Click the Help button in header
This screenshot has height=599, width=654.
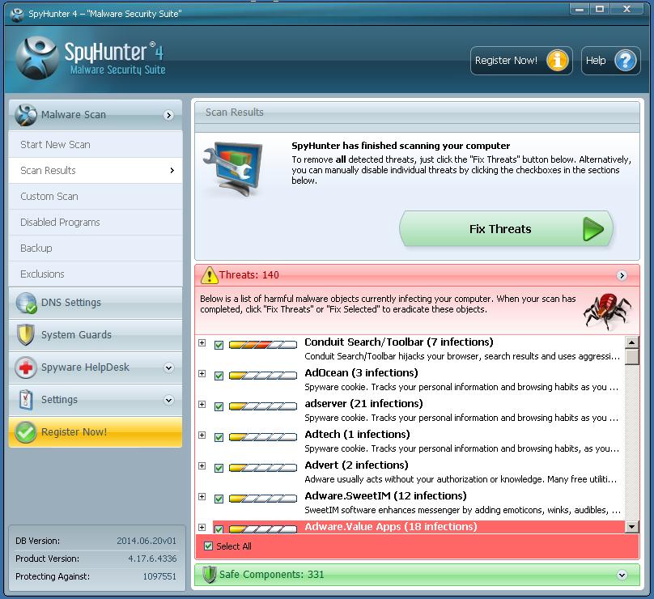[610, 61]
